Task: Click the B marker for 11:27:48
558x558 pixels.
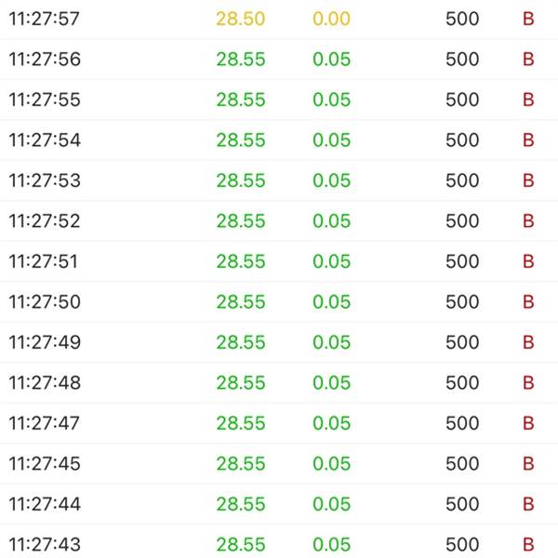Action: tap(528, 383)
